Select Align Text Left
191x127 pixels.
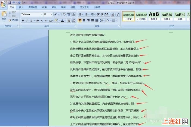[80, 20]
